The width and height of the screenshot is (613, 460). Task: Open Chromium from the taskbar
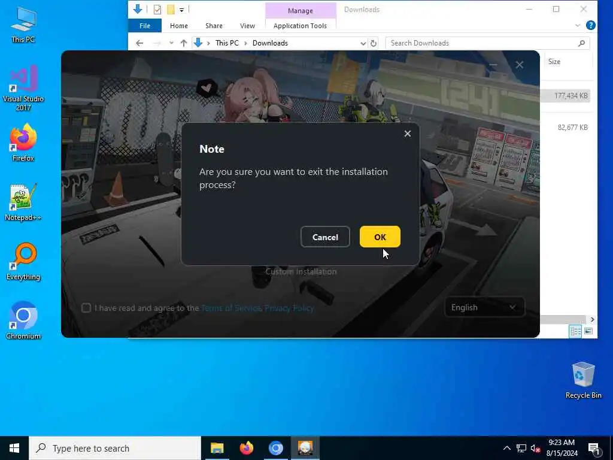pyautogui.click(x=275, y=448)
